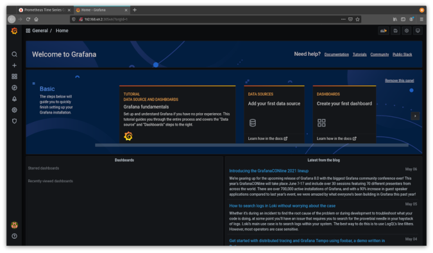Screen dimensions: 433x253
Task: Click the Recently viewed dashboards label
Action: point(51,181)
